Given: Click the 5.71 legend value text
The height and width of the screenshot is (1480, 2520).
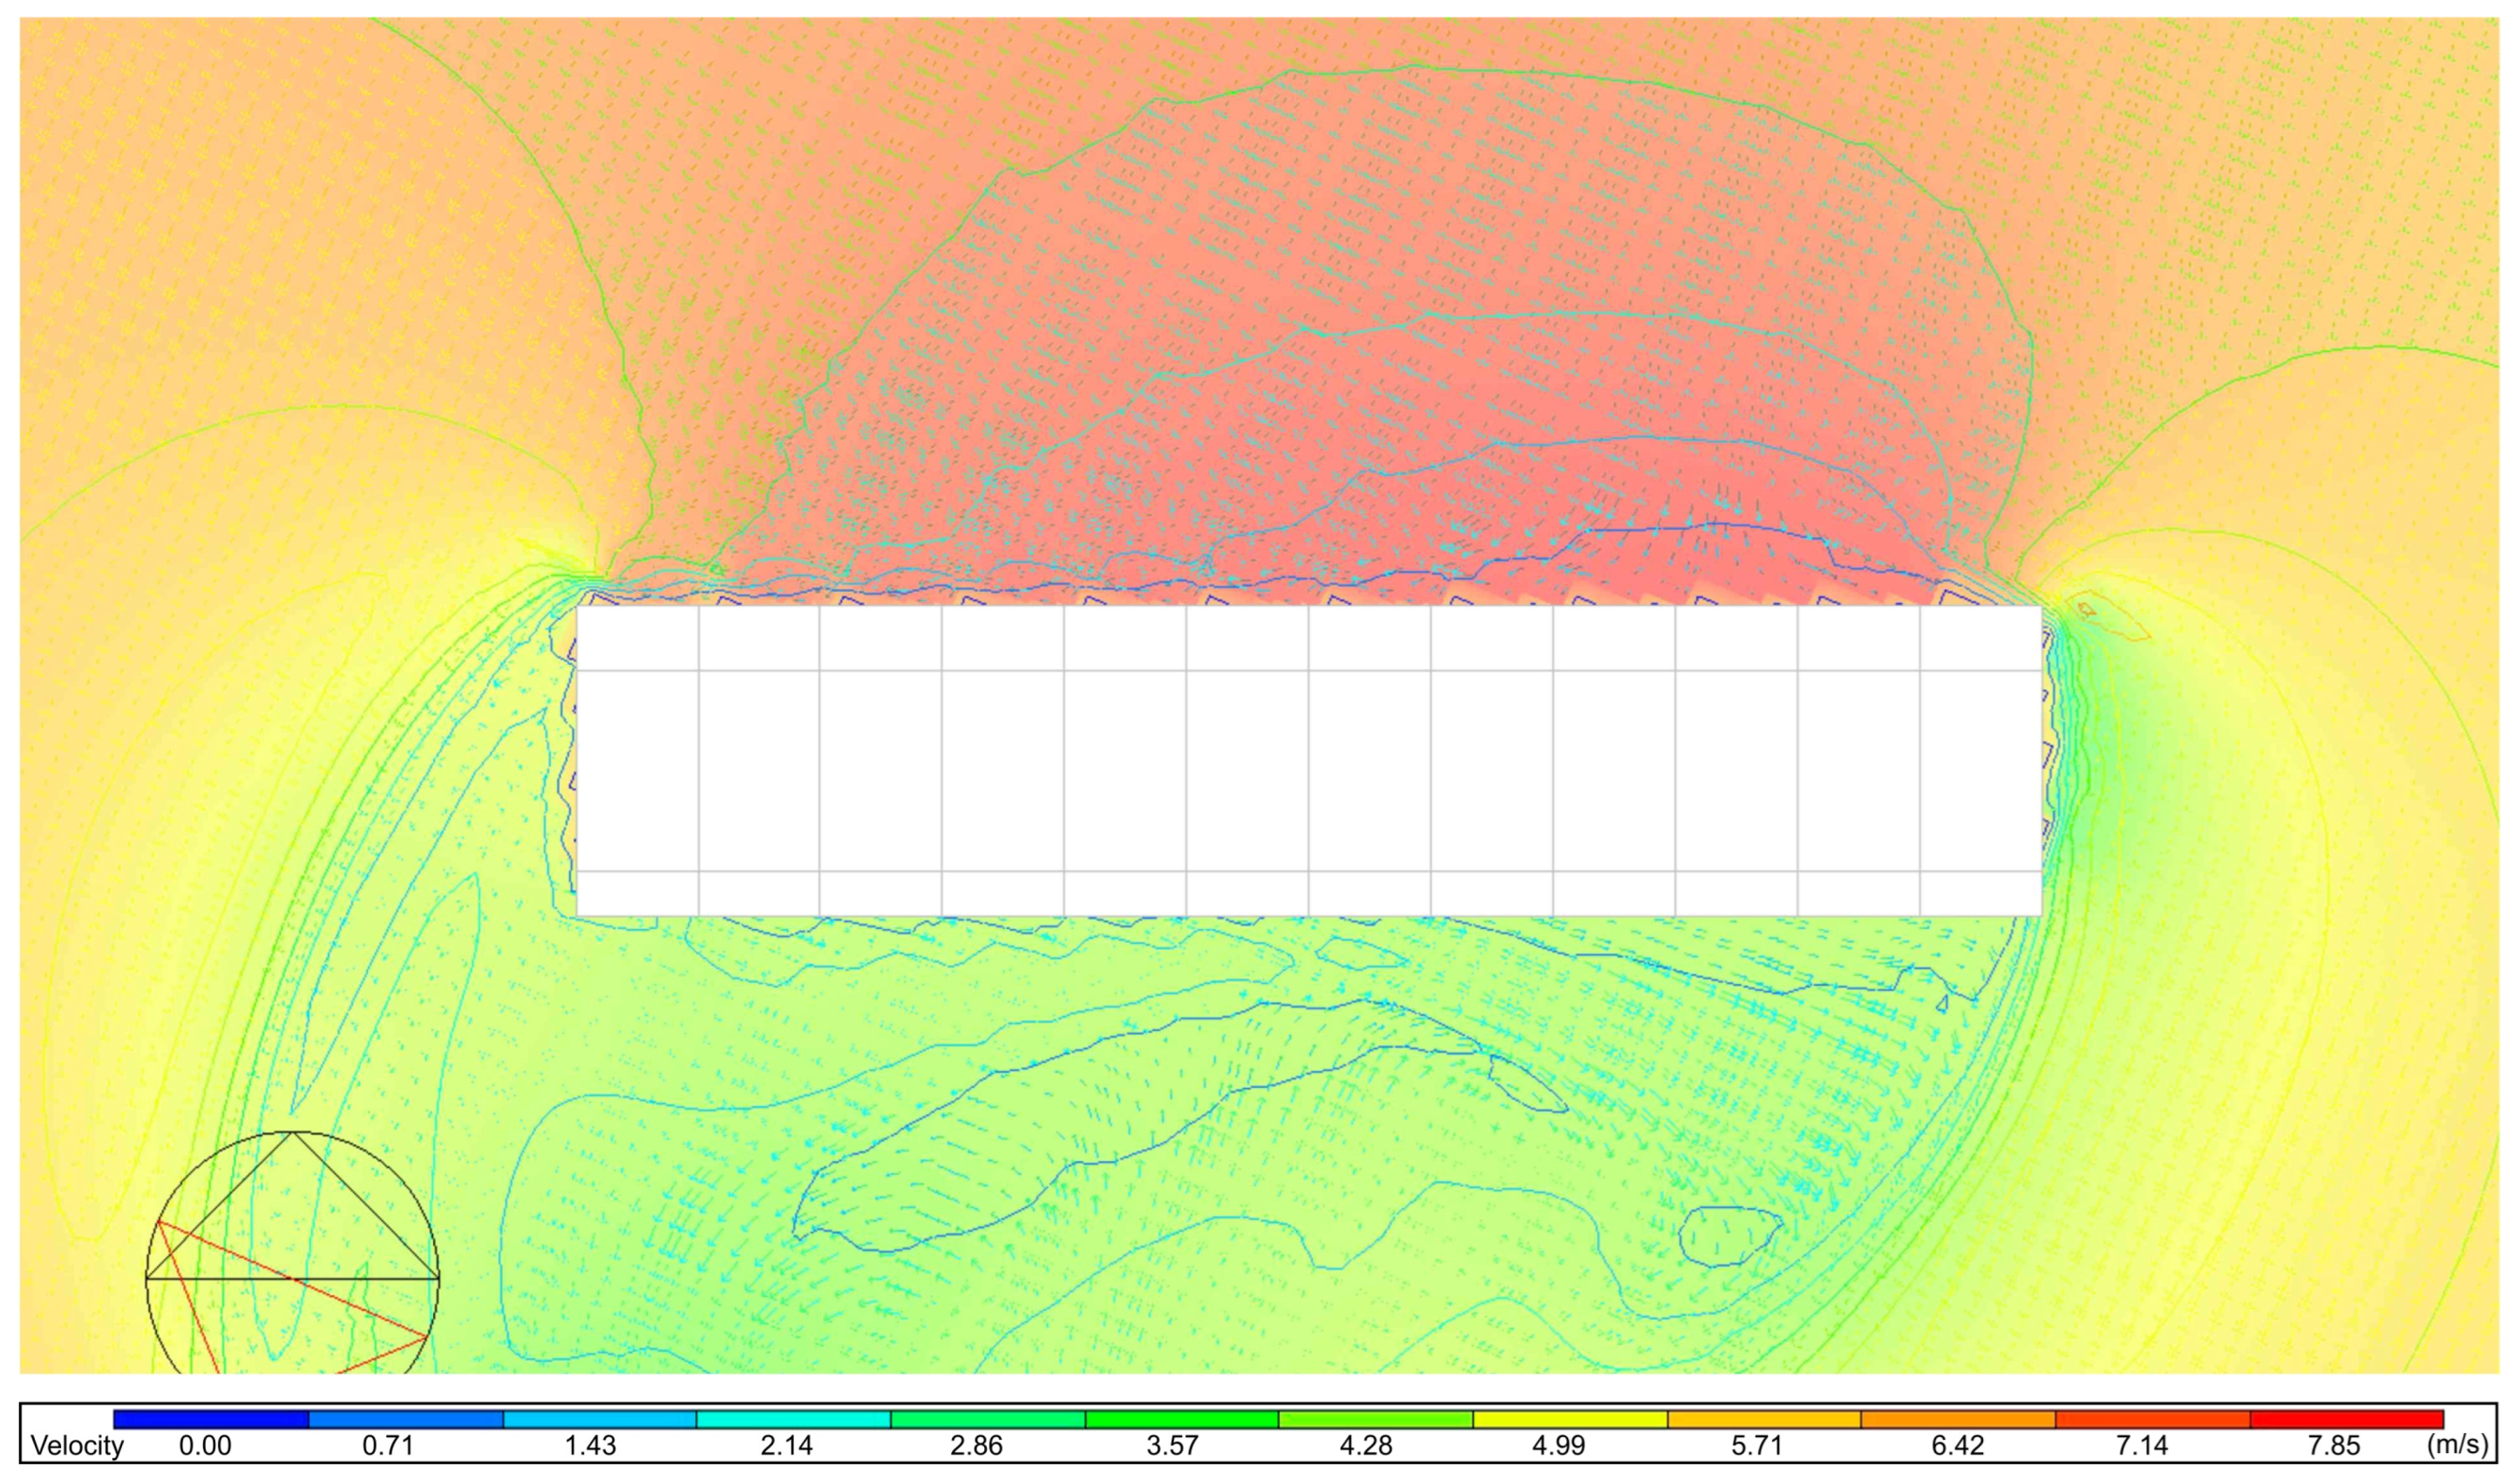Looking at the screenshot, I should point(1756,1446).
